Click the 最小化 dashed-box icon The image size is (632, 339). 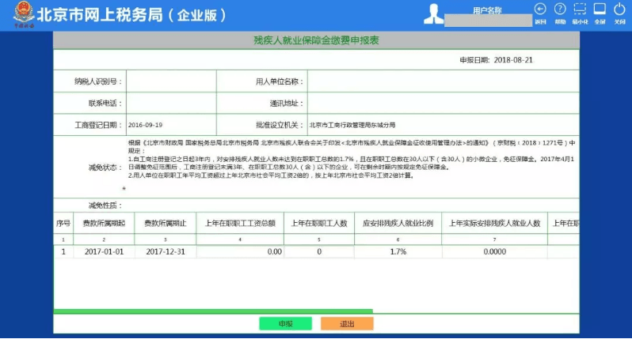[x=580, y=9]
